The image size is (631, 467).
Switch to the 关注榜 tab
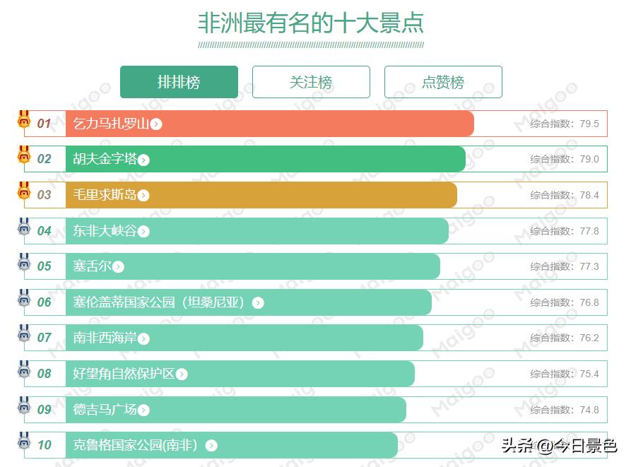(311, 81)
